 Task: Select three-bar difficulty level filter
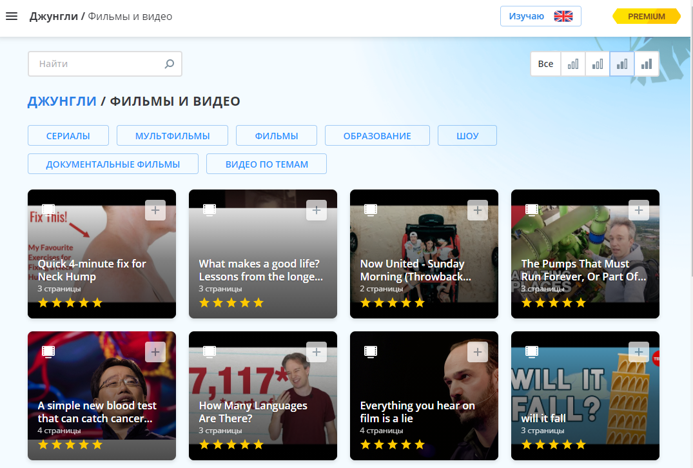(x=622, y=64)
